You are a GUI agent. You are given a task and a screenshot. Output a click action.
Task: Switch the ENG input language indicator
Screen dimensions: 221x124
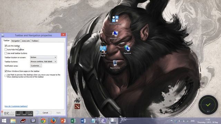[x=193, y=121]
